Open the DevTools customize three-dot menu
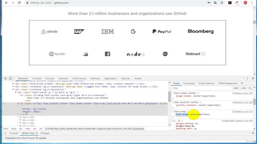 247,78
